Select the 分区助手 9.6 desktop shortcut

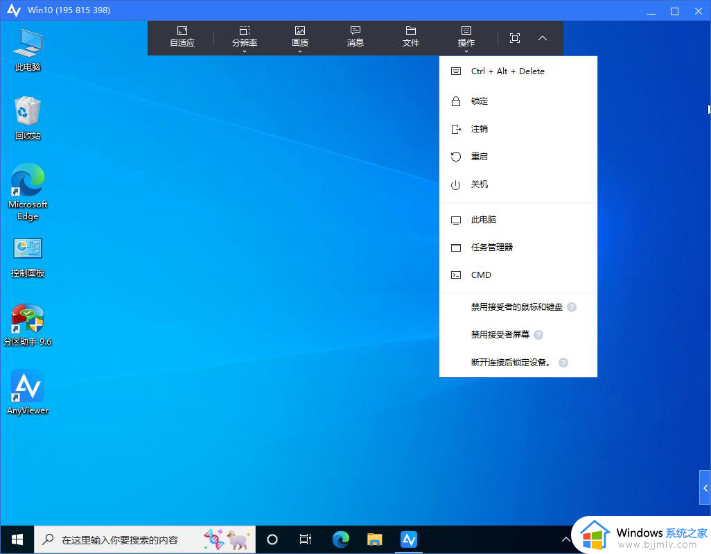click(28, 325)
